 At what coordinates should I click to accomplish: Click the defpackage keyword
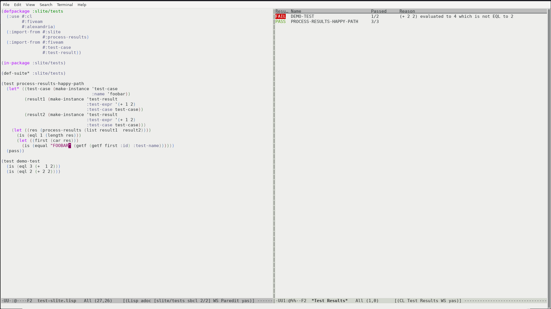point(17,11)
